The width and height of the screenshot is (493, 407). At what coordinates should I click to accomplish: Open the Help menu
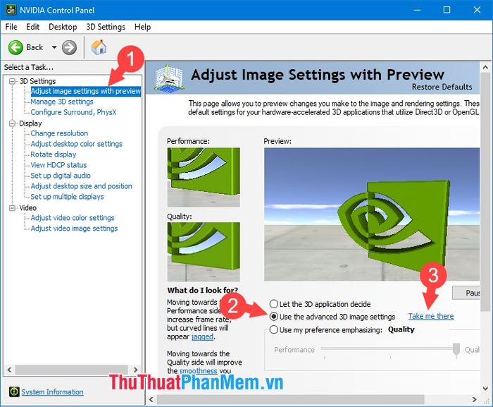142,27
